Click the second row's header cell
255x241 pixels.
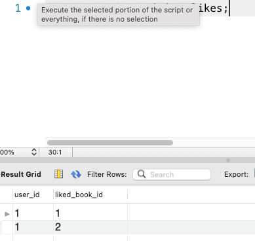click(x=7, y=227)
